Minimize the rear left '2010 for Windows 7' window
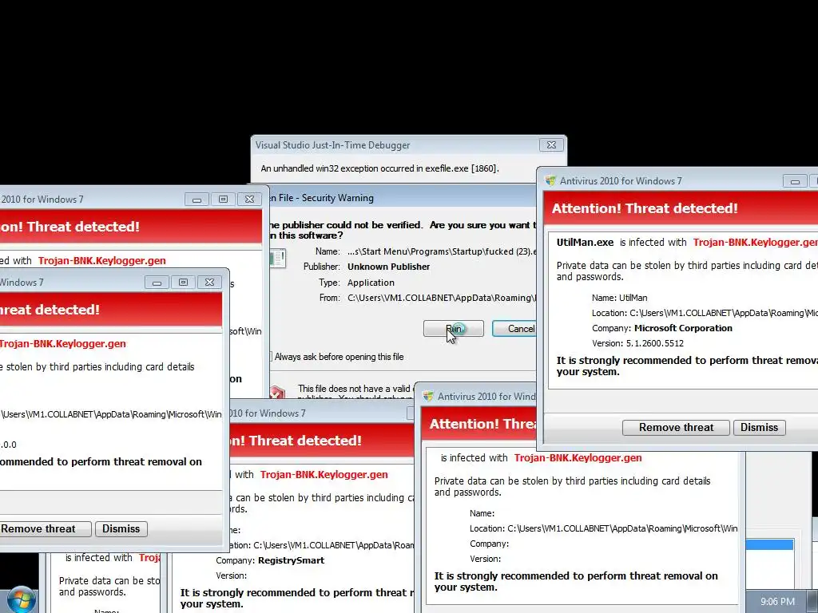818x613 pixels. (x=197, y=200)
